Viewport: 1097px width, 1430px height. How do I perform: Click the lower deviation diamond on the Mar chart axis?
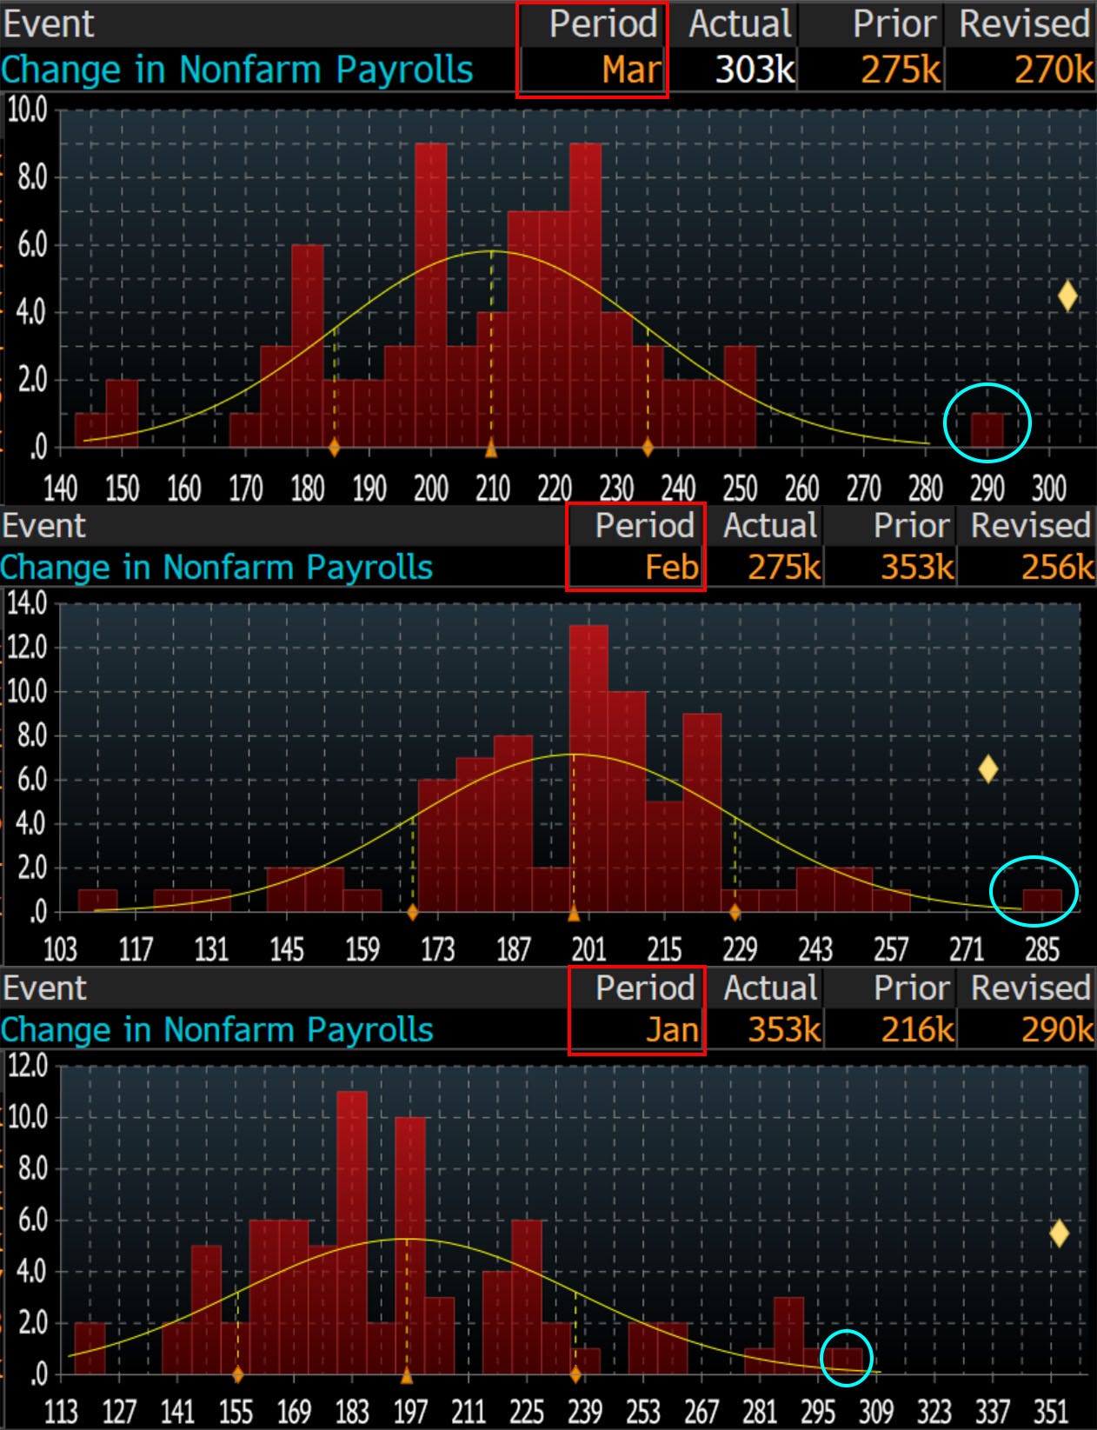pyautogui.click(x=334, y=448)
